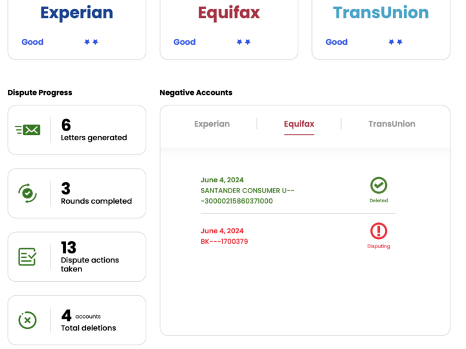
Task: Click the red Disputing alert icon
Action: 379,231
